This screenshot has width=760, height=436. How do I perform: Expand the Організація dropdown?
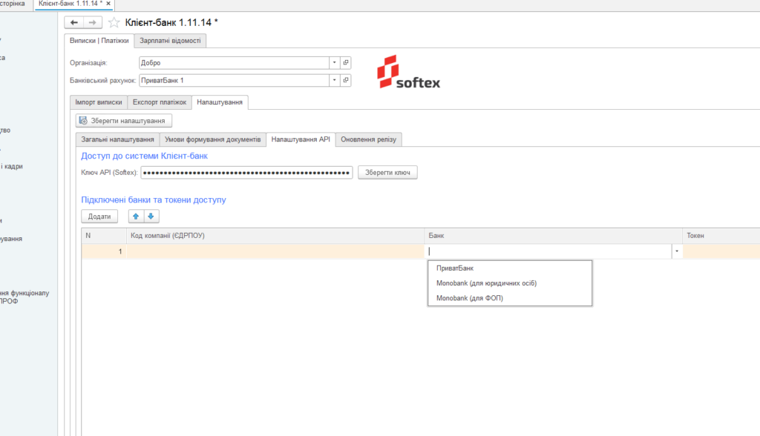[x=335, y=62]
